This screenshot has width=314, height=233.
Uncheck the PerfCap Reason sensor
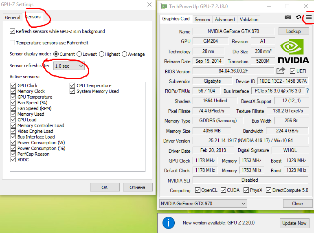(13, 154)
